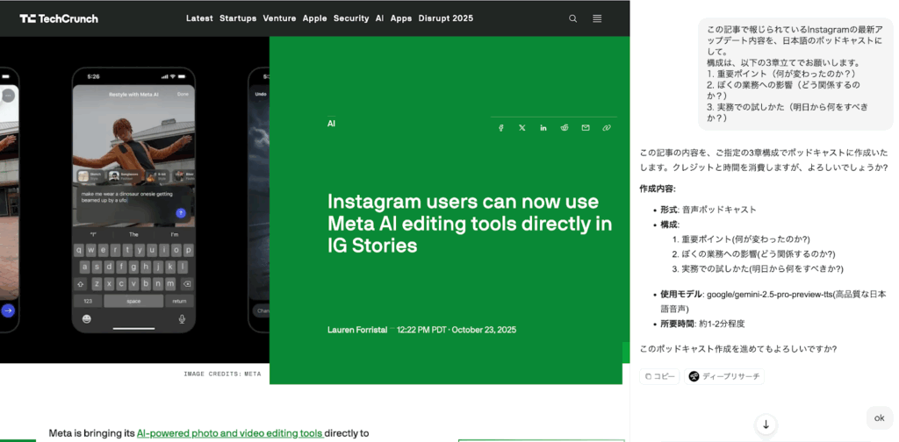Screen dimensions: 899x442
Task: Open author Lauren Forristal's profile link
Action: (x=357, y=330)
